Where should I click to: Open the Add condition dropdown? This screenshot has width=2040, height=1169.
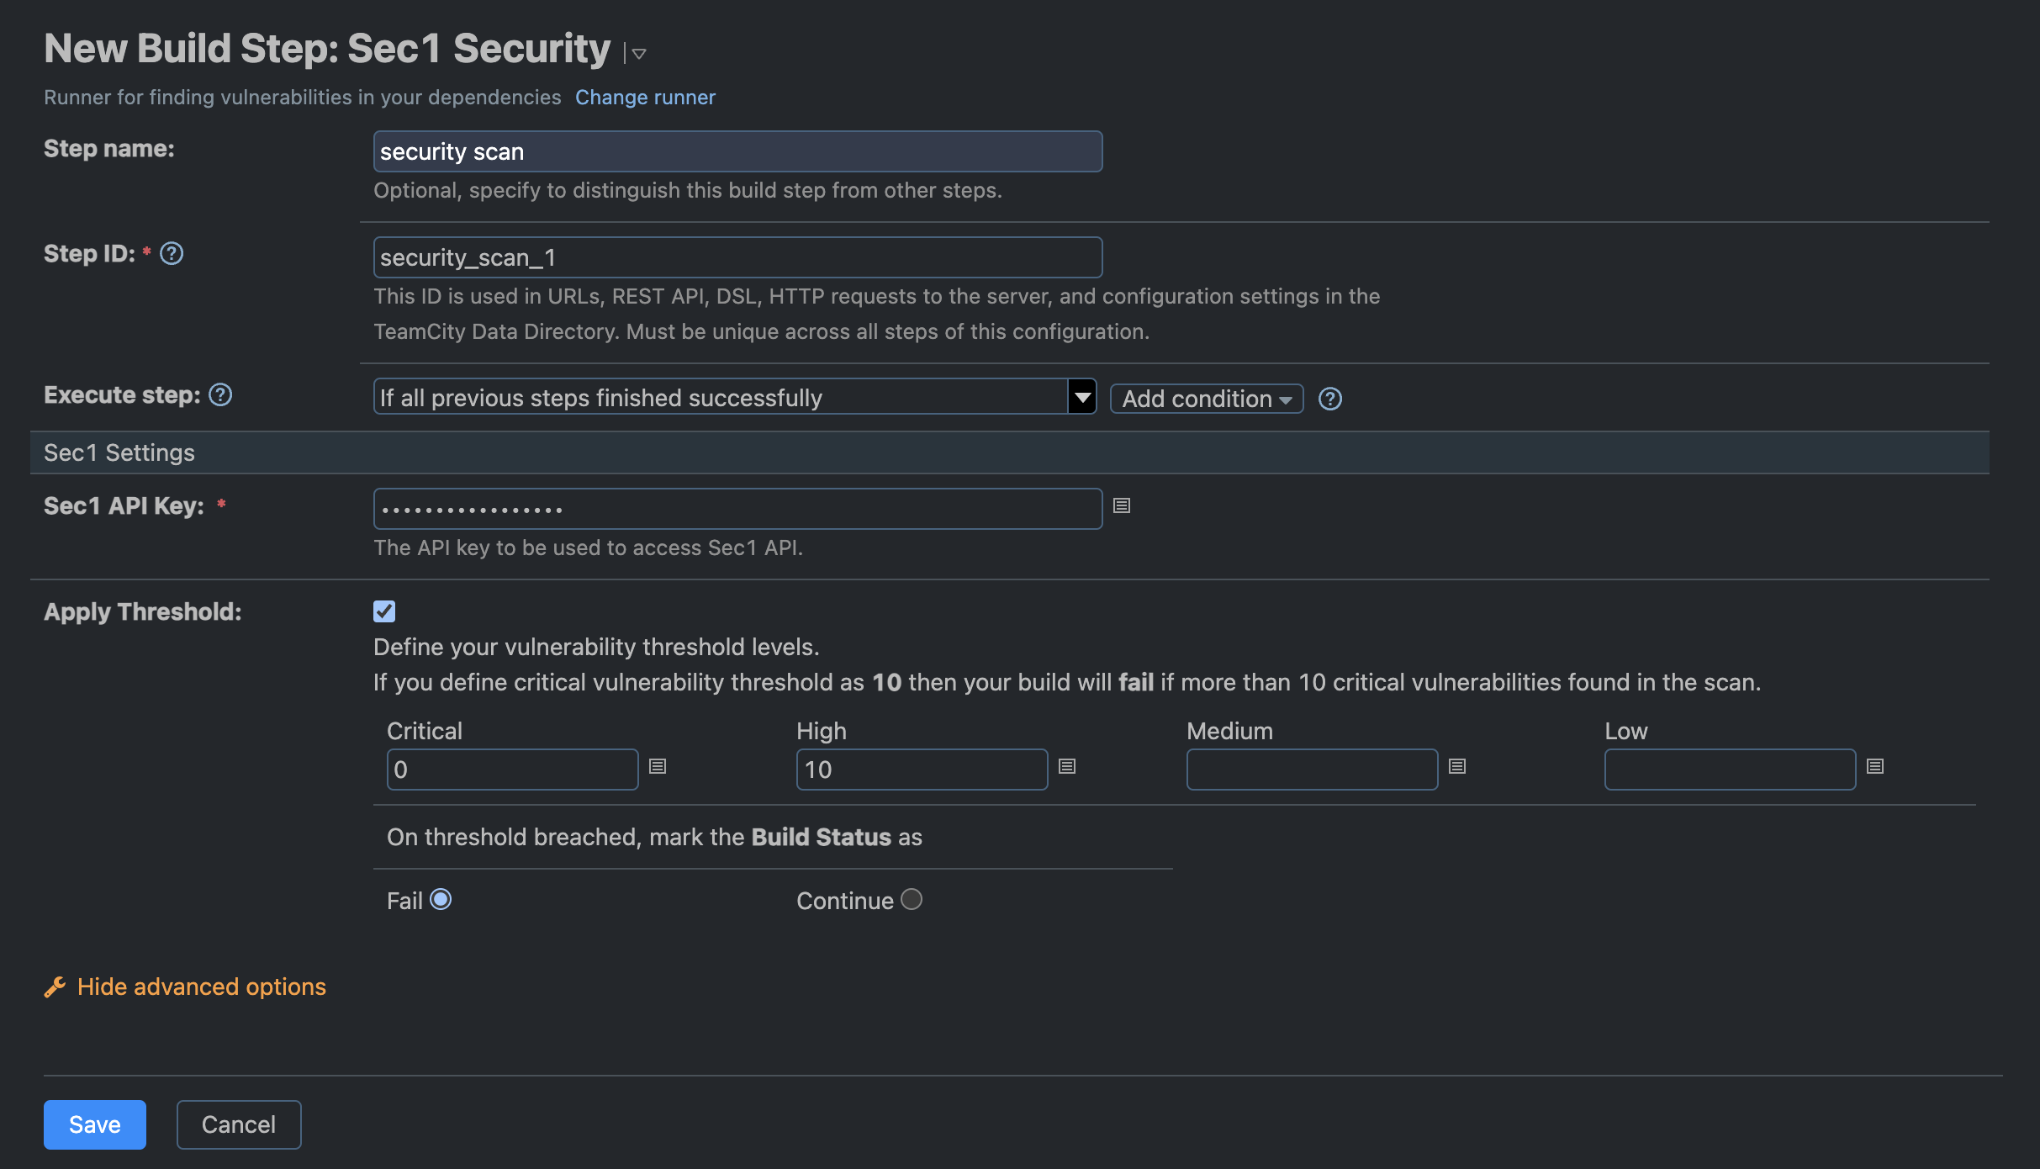(1207, 399)
